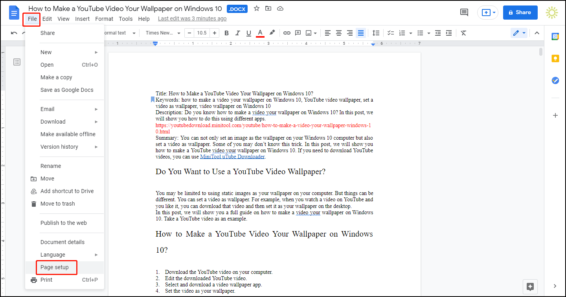Insert a checklist

(391, 33)
